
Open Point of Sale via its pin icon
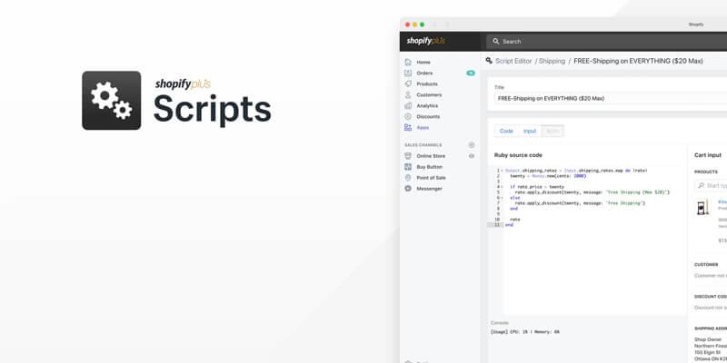point(408,178)
